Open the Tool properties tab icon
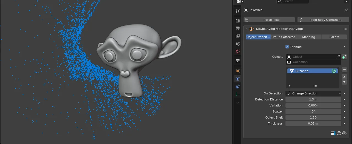This screenshot has width=352, height=144. pos(238,11)
